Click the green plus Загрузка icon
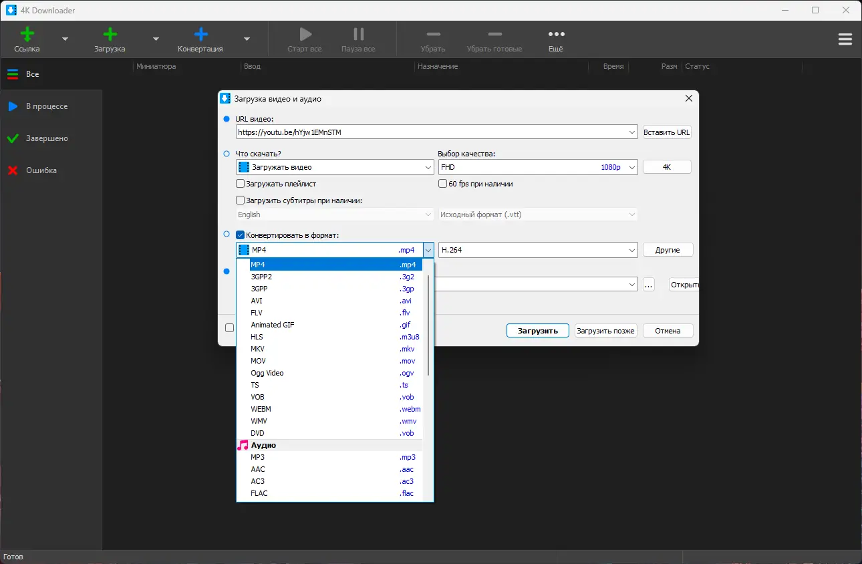 click(x=110, y=35)
